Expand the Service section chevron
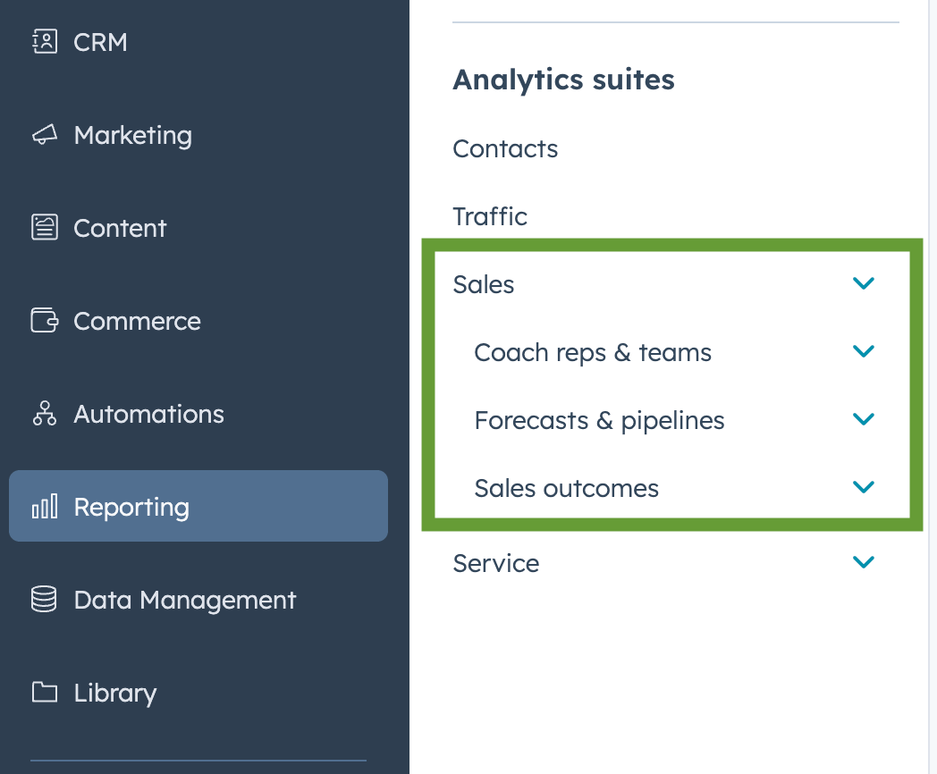This screenshot has height=774, width=937. 864,562
